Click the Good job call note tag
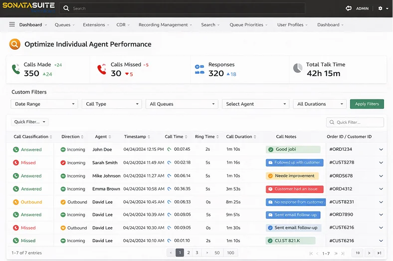Image resolution: width=393 pixels, height=261 pixels. click(293, 149)
